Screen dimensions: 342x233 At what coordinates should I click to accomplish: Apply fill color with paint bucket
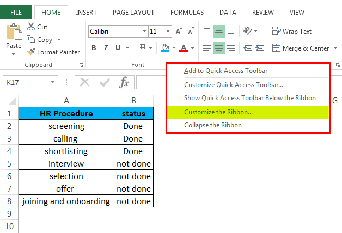coord(165,48)
